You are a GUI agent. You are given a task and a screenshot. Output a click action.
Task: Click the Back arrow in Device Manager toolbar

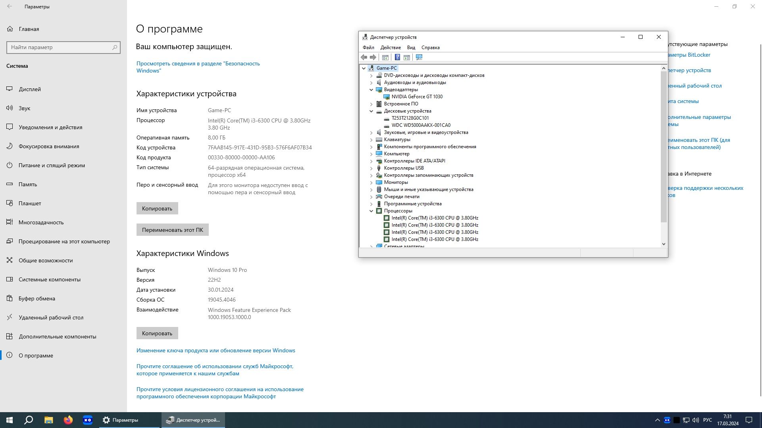364,57
